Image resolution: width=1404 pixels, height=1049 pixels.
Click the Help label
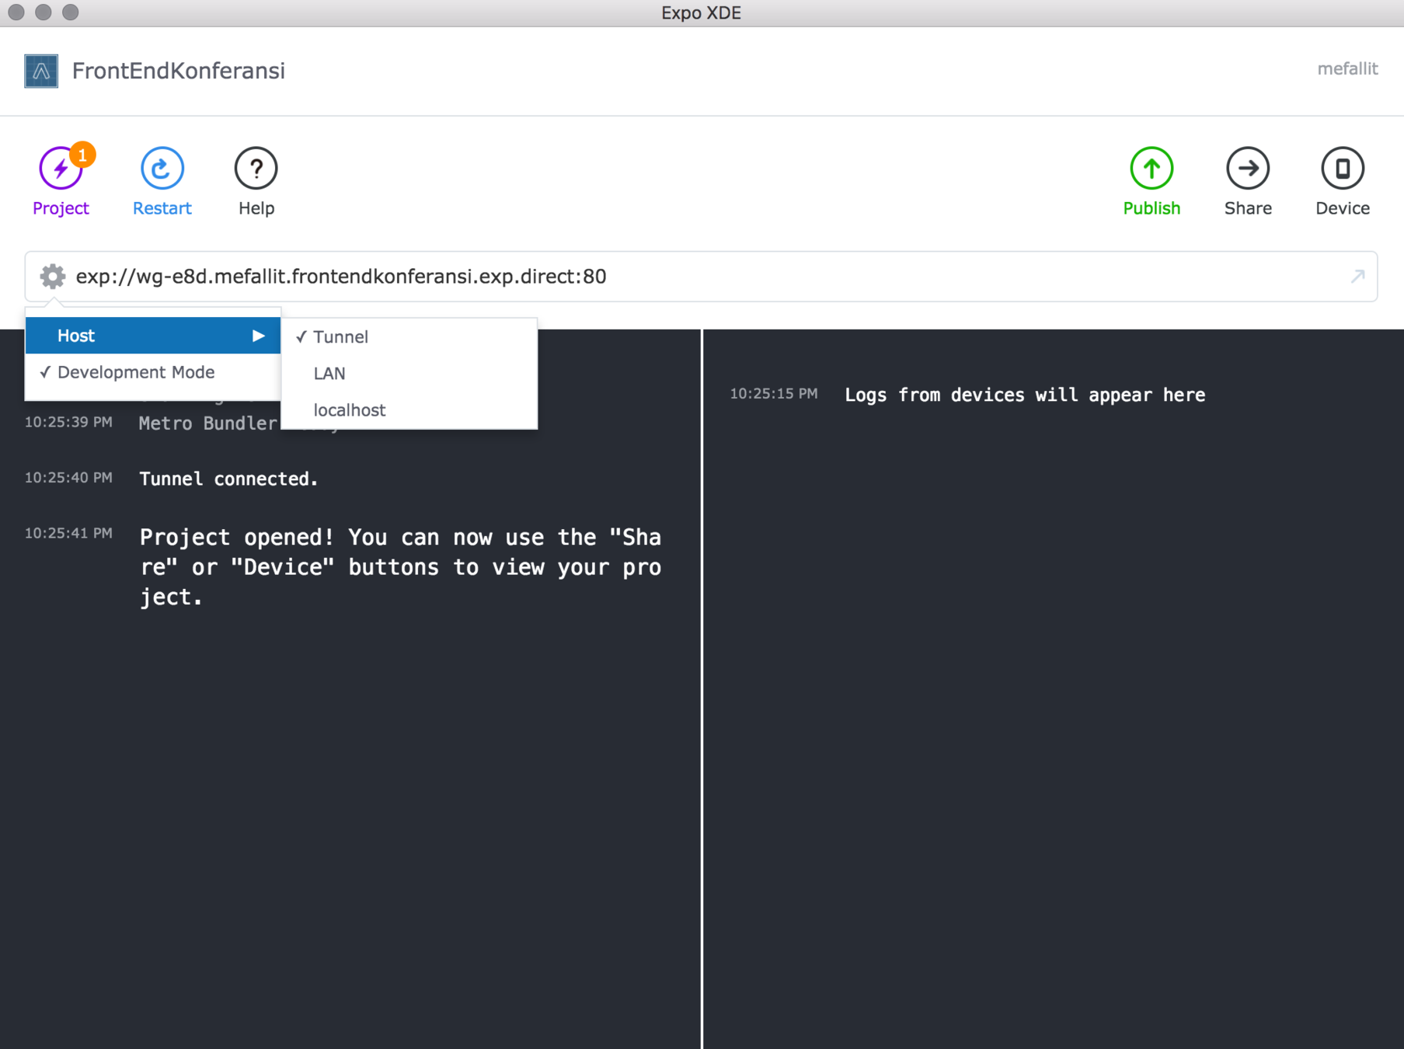coord(256,208)
